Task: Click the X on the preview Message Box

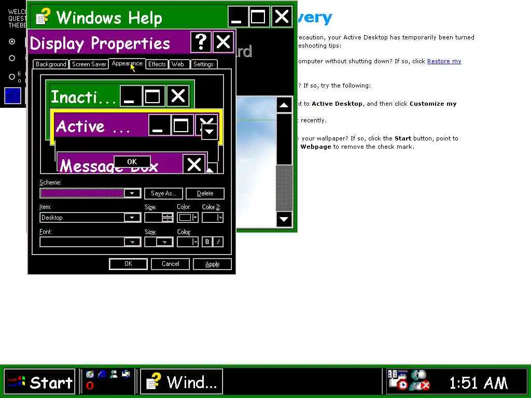Action: coord(194,164)
